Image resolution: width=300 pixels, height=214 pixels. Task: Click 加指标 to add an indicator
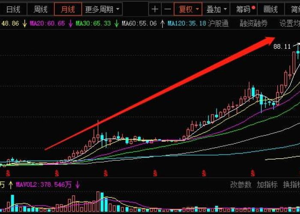(267, 184)
